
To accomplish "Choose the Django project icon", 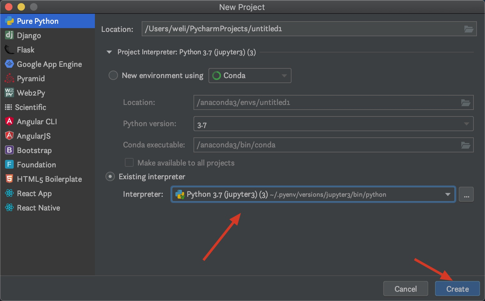I will click(x=9, y=35).
